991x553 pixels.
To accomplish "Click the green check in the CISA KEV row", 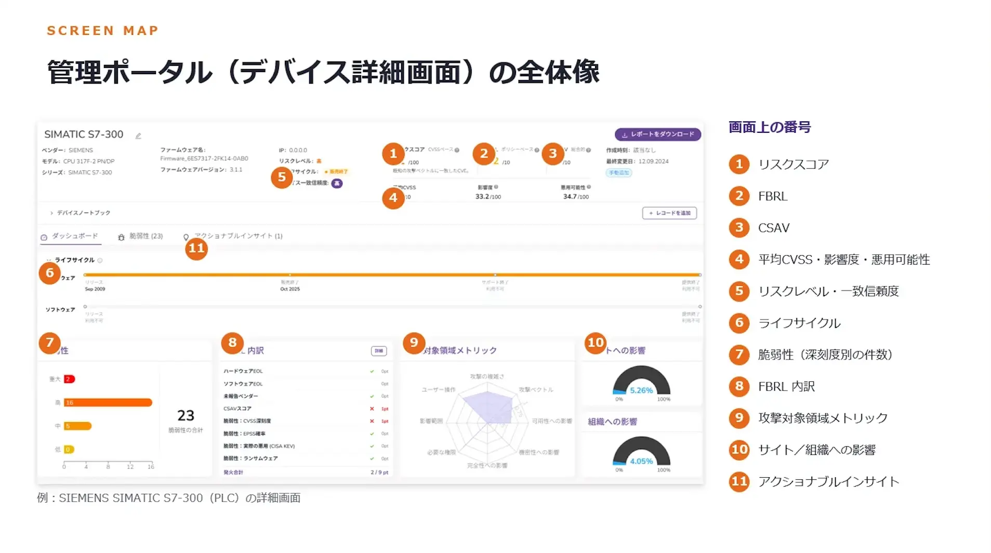I will (x=372, y=446).
